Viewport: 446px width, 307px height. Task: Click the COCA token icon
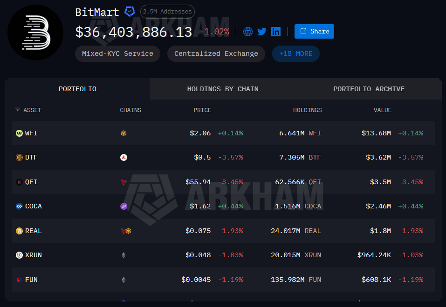19,206
